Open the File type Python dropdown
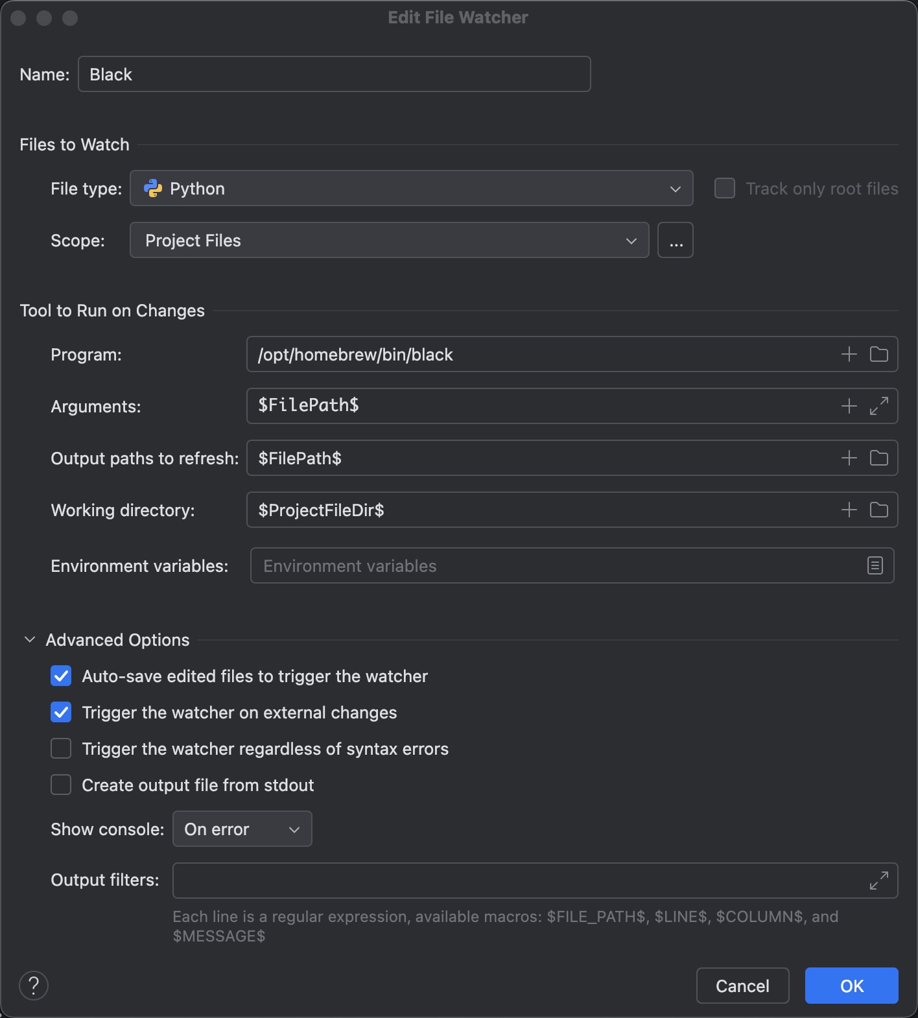 [411, 189]
